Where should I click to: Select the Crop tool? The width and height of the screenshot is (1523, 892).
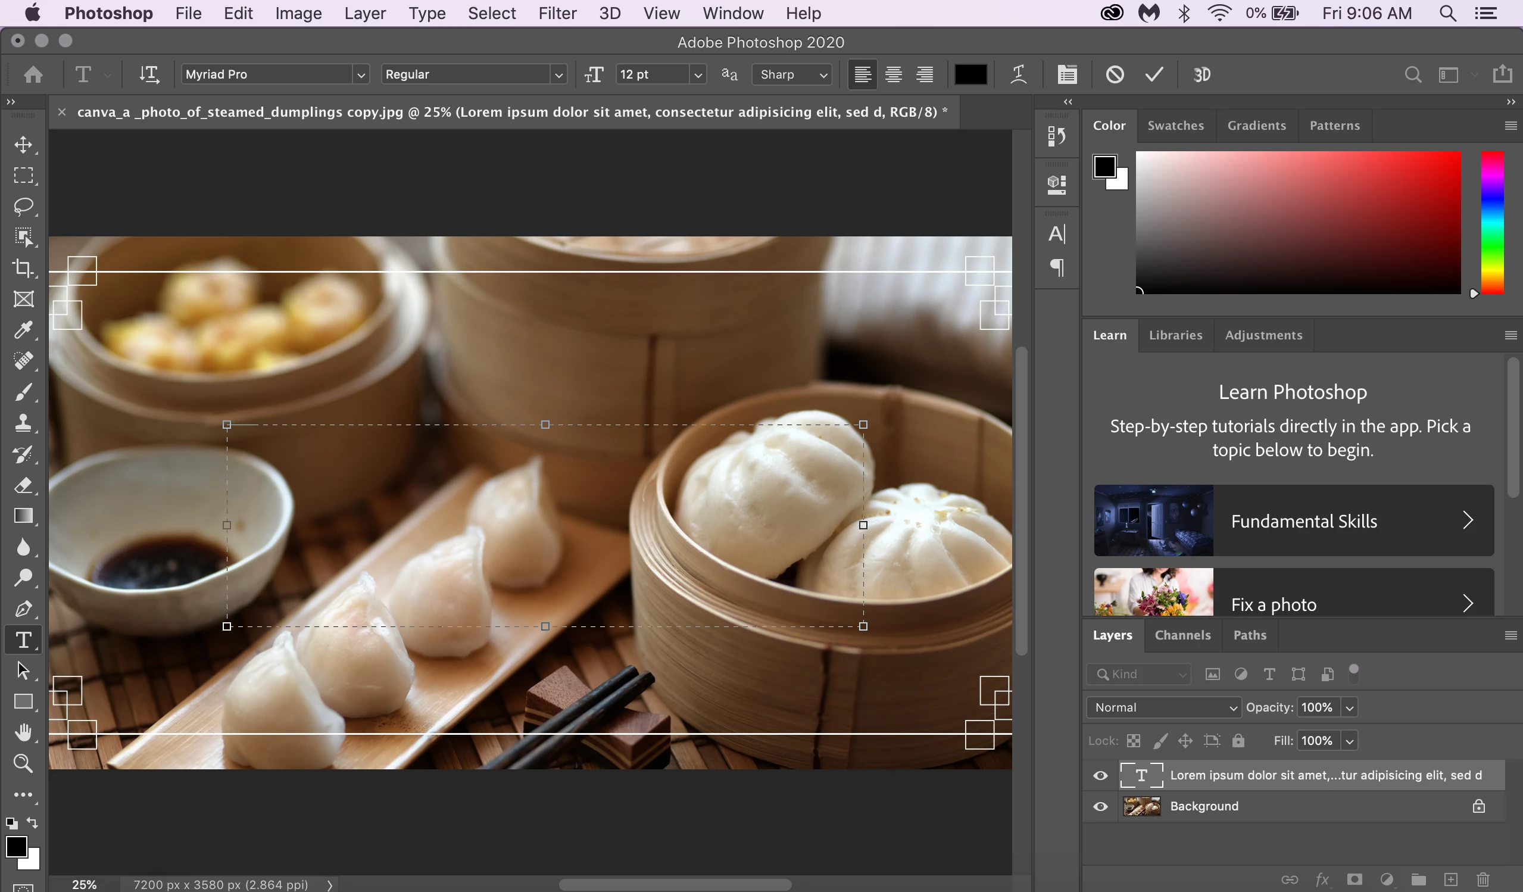[x=24, y=268]
